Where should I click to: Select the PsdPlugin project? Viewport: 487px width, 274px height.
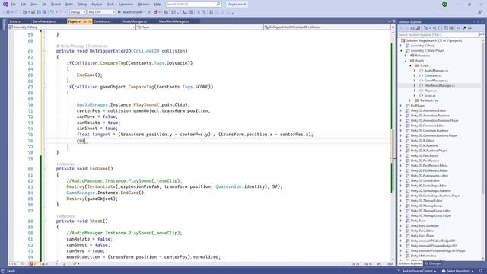(417, 106)
